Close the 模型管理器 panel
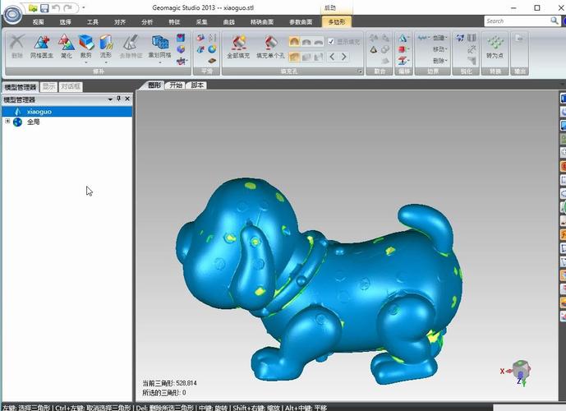This screenshot has height=411, width=566. (127, 99)
